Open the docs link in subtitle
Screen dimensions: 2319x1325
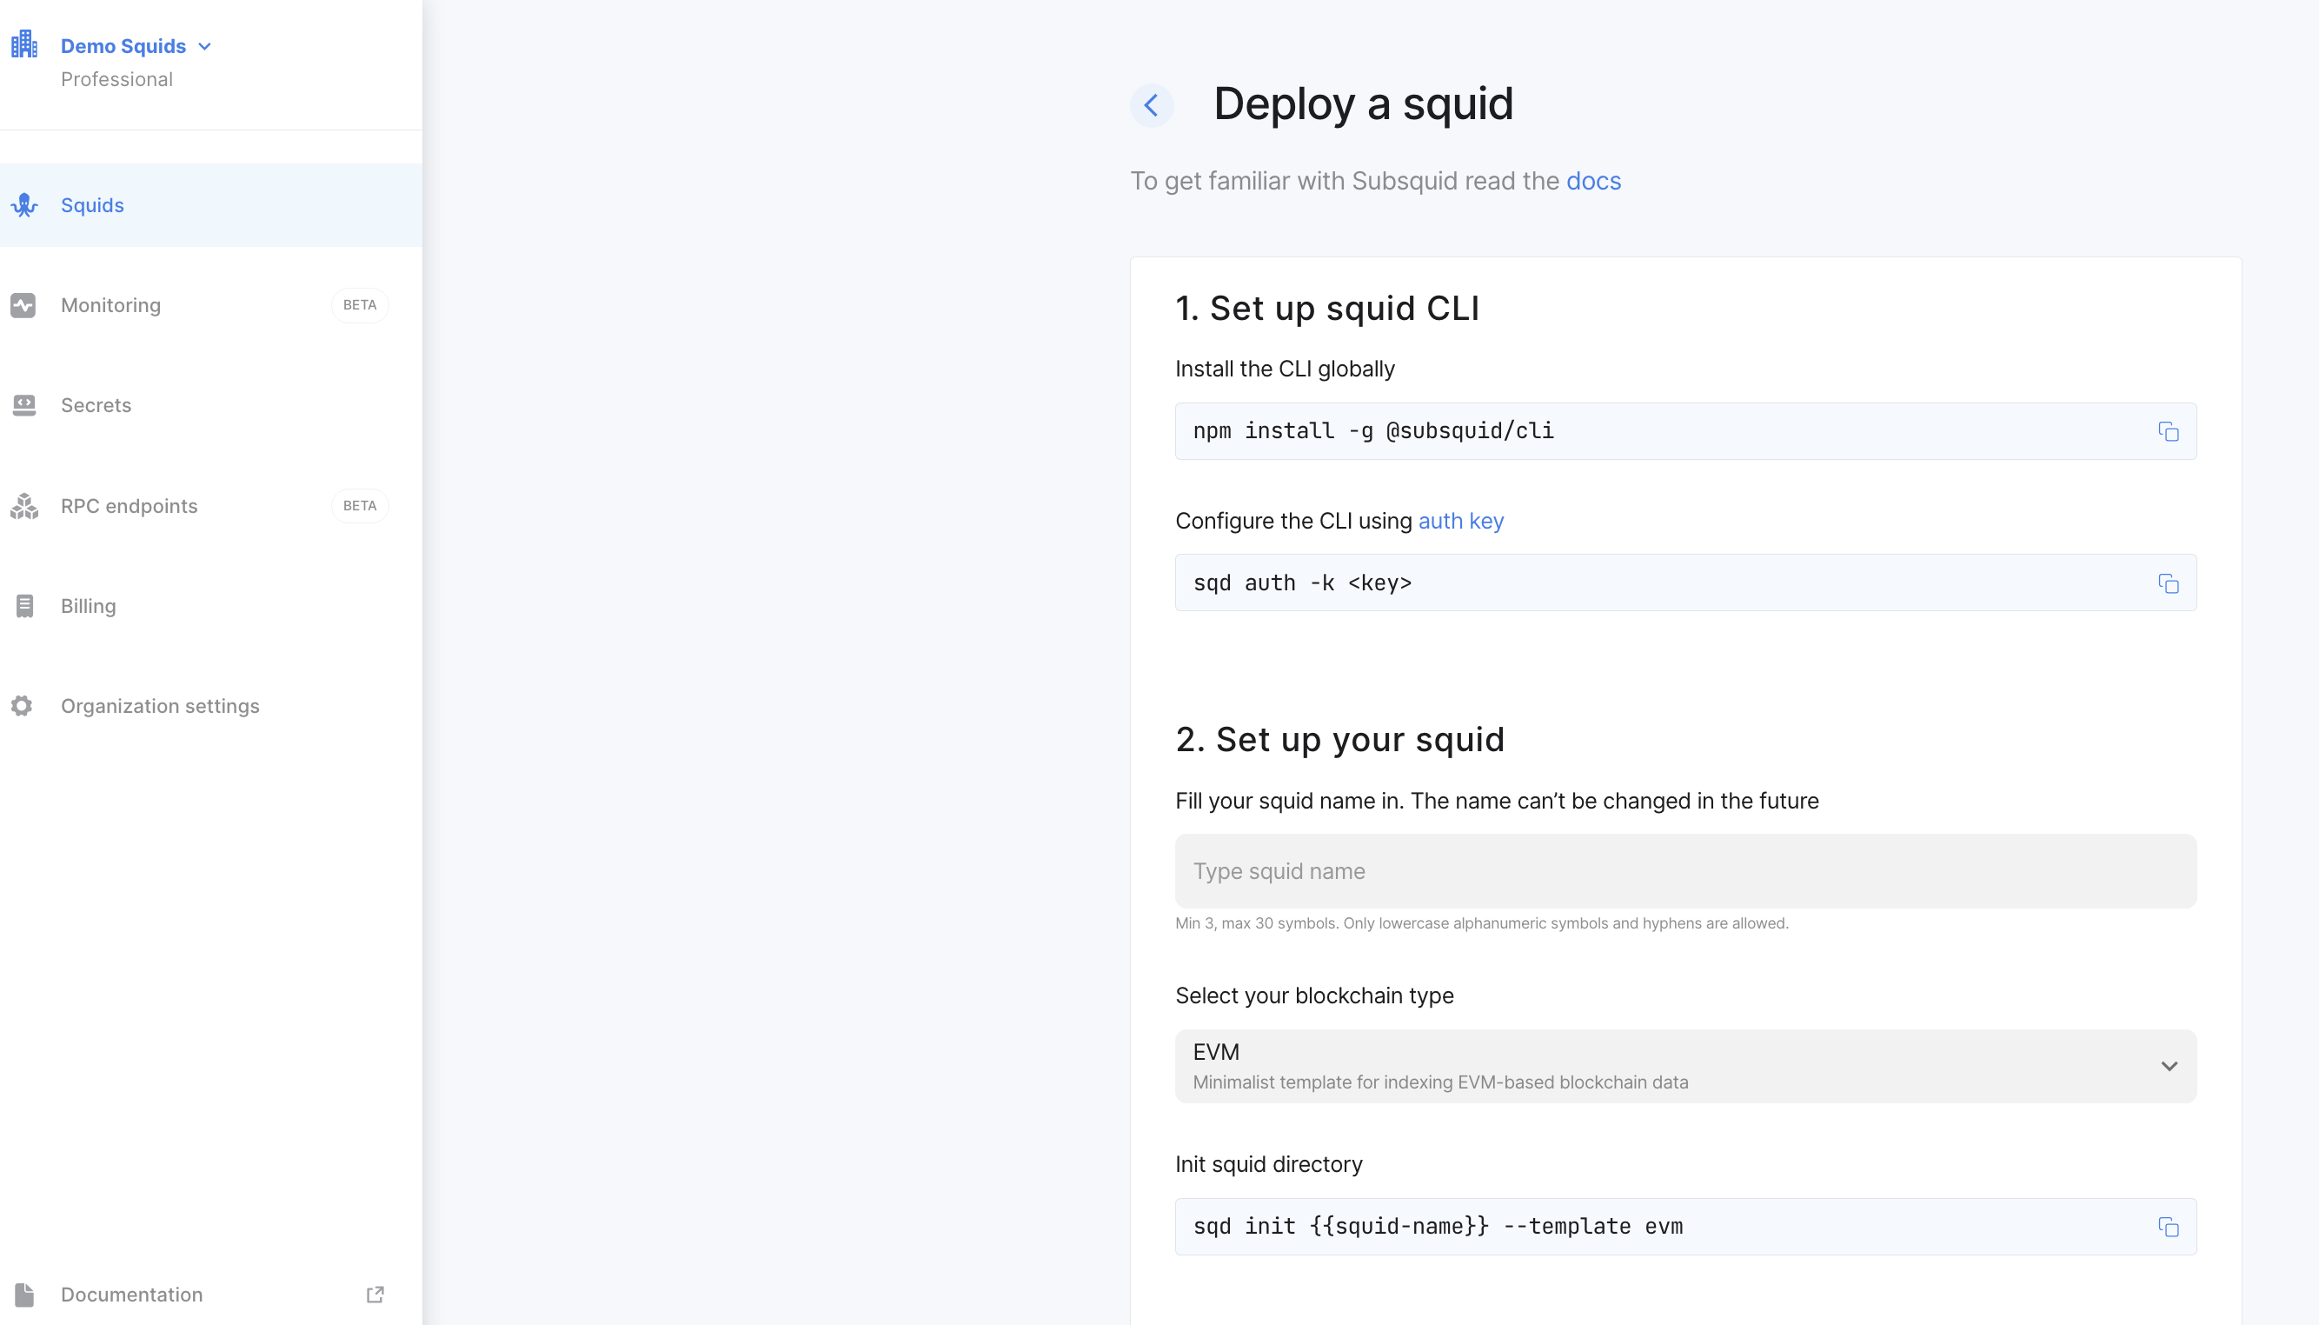1593,181
